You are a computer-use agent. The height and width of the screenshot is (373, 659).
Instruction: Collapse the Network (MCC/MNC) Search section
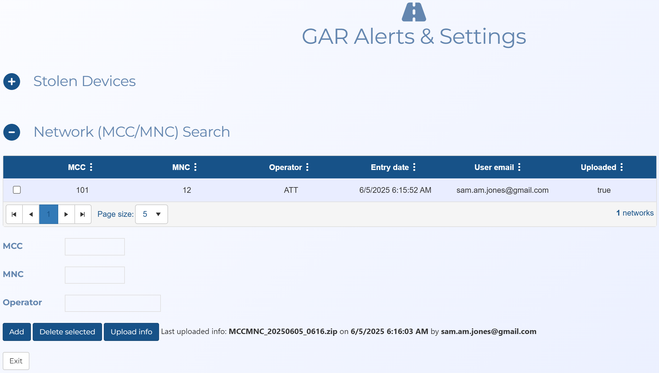coord(12,132)
